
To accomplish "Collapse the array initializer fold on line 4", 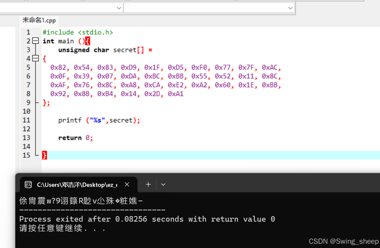I will pyautogui.click(x=36, y=58).
